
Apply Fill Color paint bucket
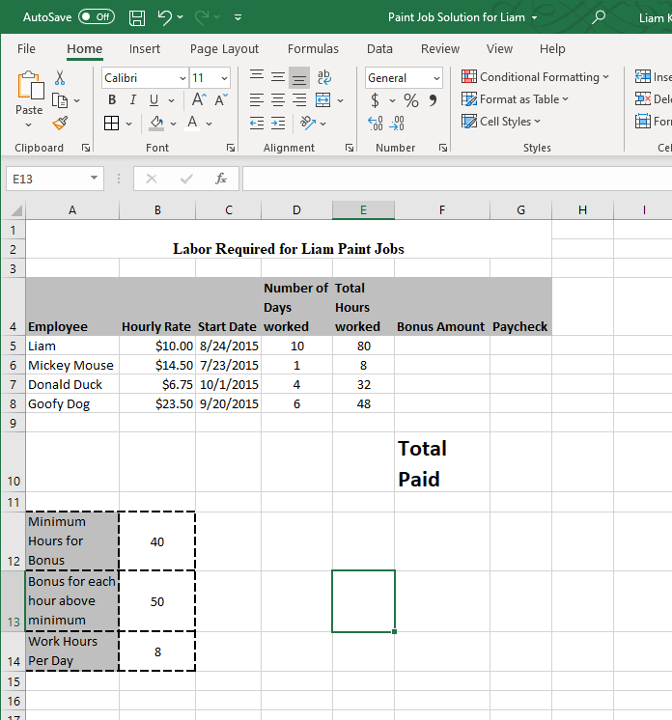pyautogui.click(x=156, y=124)
